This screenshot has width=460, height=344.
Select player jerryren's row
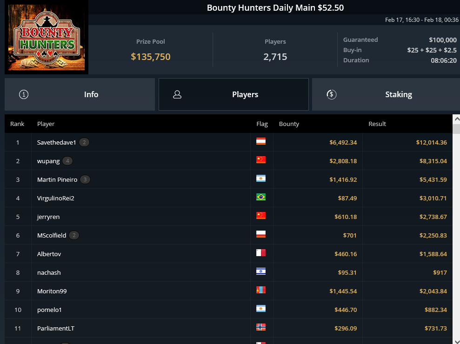pyautogui.click(x=228, y=217)
